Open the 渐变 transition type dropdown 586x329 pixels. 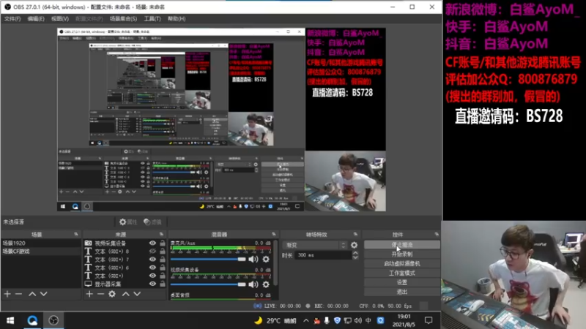click(316, 245)
